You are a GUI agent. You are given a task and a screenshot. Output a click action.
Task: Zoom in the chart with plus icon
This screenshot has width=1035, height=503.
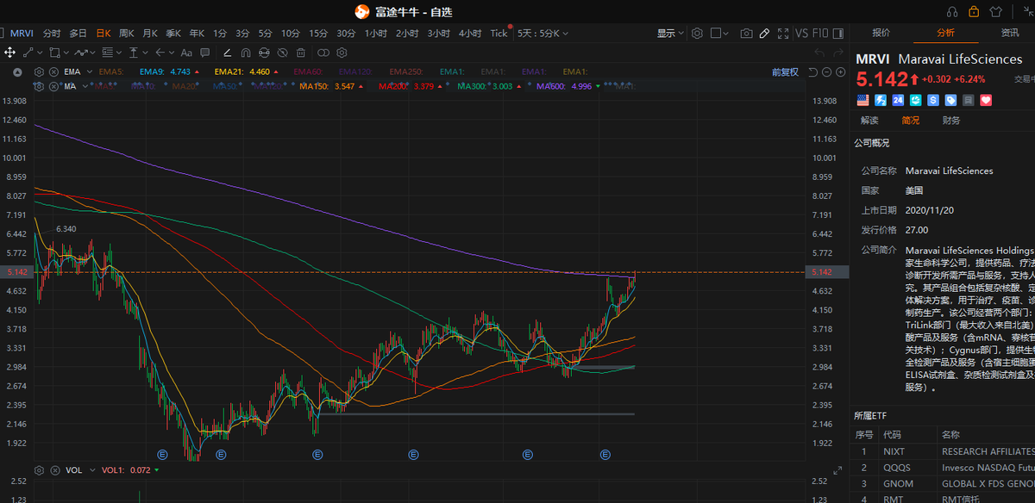pos(841,72)
